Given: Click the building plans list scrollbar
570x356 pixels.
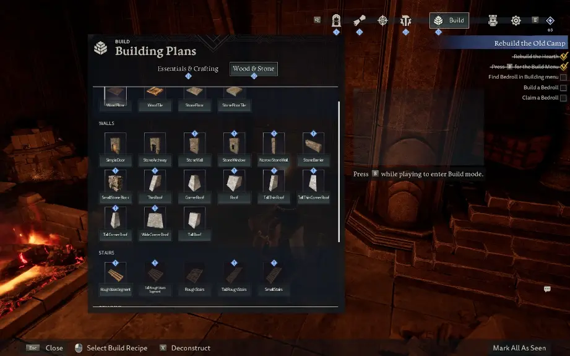Looking at the screenshot, I should (x=339, y=171).
